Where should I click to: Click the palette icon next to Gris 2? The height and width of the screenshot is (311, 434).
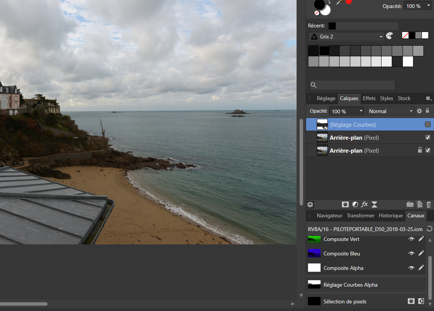click(389, 36)
